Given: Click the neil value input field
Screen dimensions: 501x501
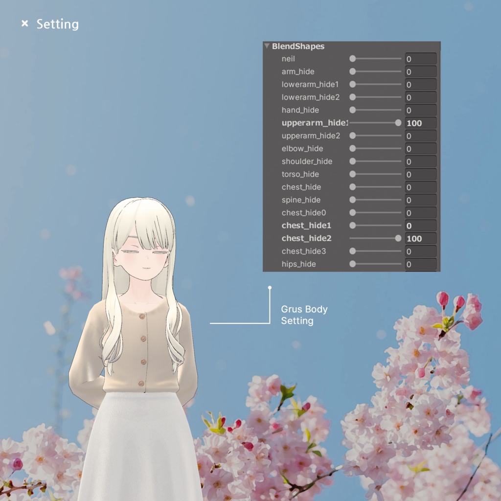Looking at the screenshot, I should point(420,58).
